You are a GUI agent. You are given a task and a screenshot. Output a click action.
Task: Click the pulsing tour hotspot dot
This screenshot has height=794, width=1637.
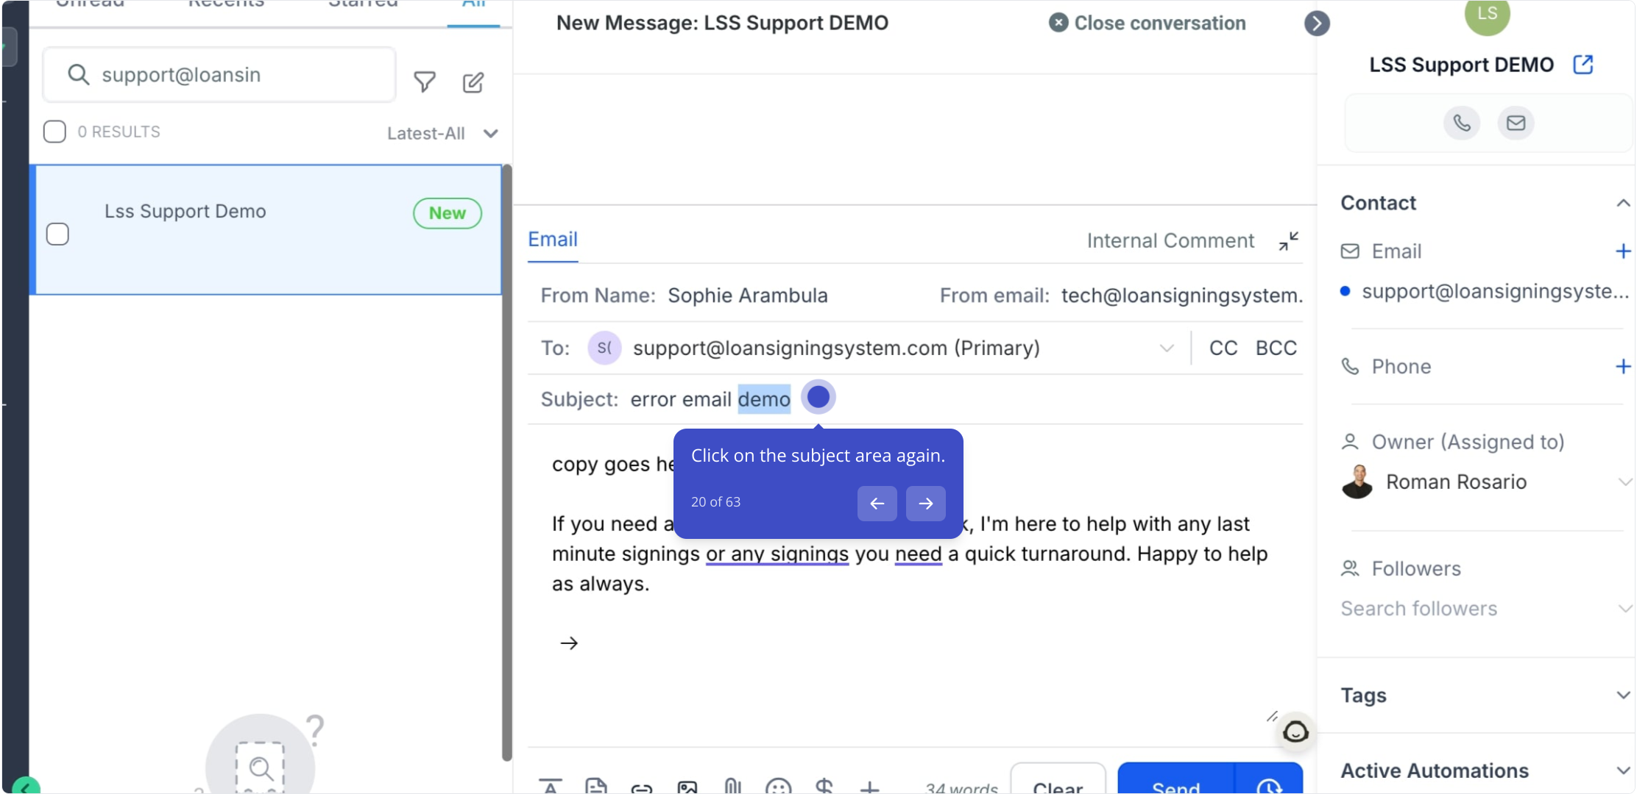(x=818, y=397)
